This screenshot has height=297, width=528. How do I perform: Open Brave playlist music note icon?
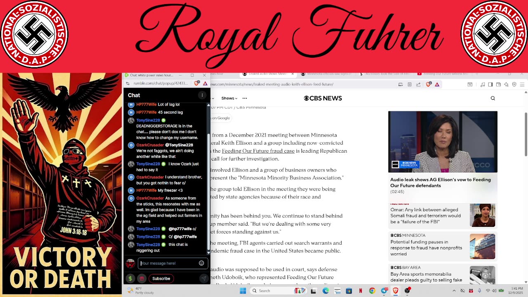(x=483, y=84)
